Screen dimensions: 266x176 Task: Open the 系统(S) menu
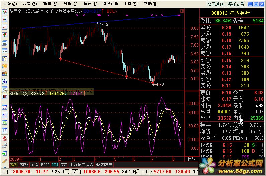(x=10, y=4)
